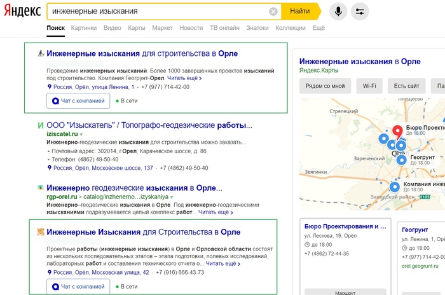Toggle the 'Wi-Fi' map filter

[x=369, y=85]
